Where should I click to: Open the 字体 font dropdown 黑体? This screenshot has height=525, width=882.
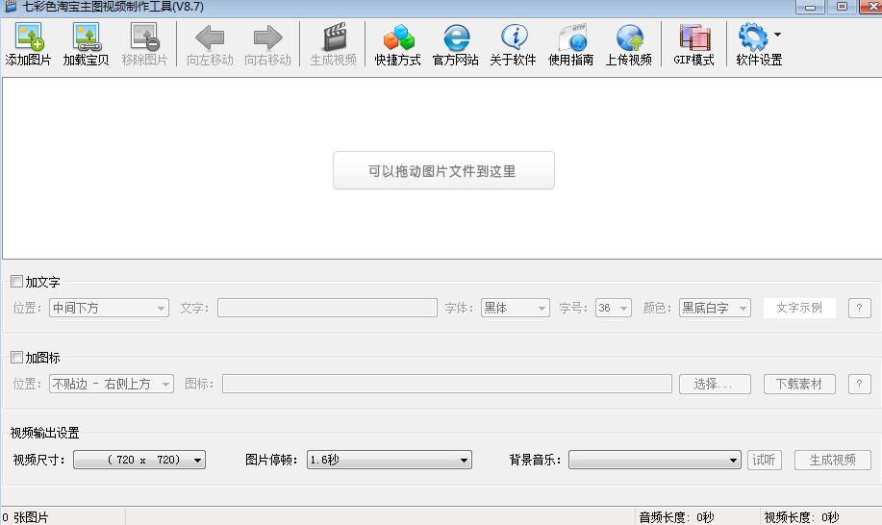coord(516,308)
